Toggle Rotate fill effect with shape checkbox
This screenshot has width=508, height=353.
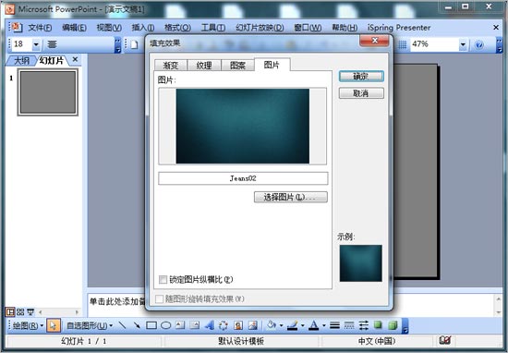pyautogui.click(x=160, y=298)
